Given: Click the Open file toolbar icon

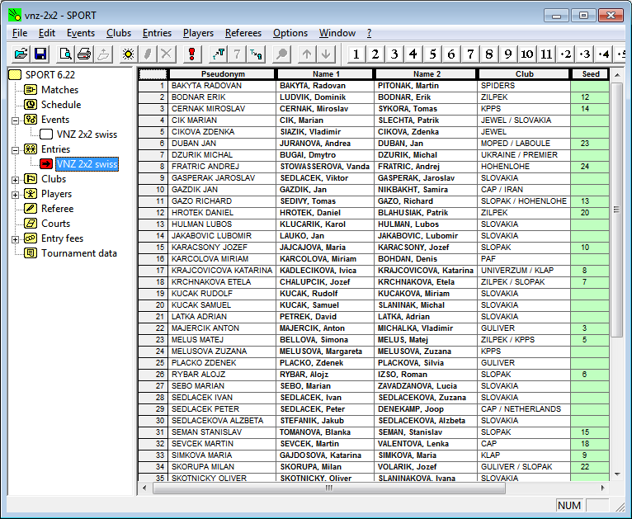Looking at the screenshot, I should point(21,54).
